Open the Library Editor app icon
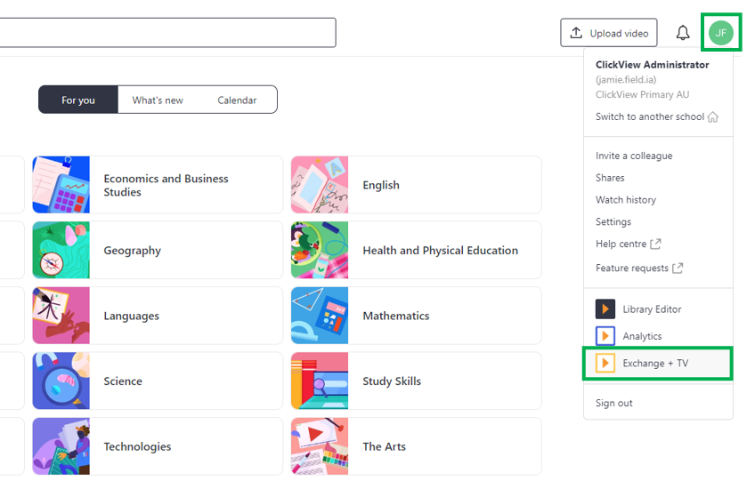This screenshot has width=755, height=481. tap(605, 309)
